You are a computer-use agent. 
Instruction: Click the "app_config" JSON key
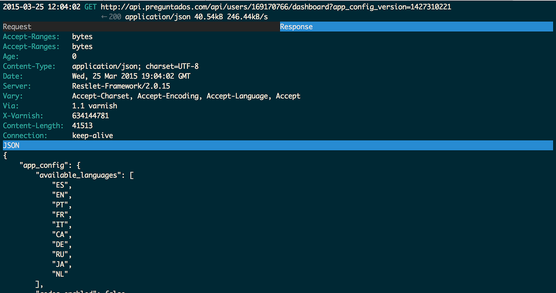[x=44, y=165]
